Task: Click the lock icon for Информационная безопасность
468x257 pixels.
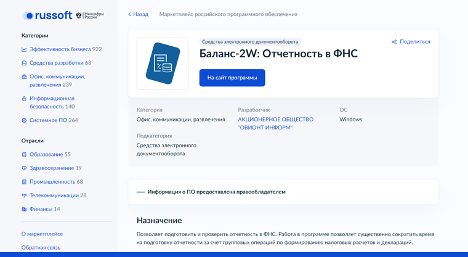Action: pos(24,99)
